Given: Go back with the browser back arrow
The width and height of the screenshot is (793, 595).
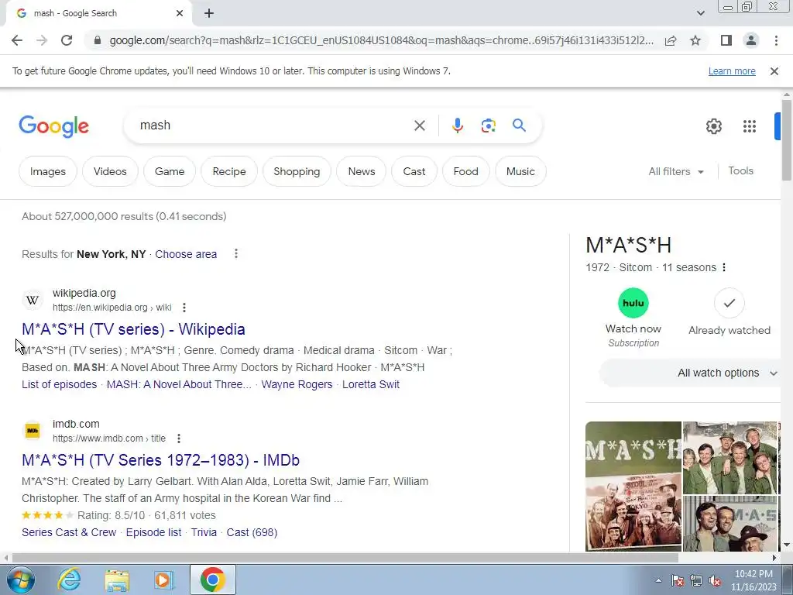Looking at the screenshot, I should point(17,40).
